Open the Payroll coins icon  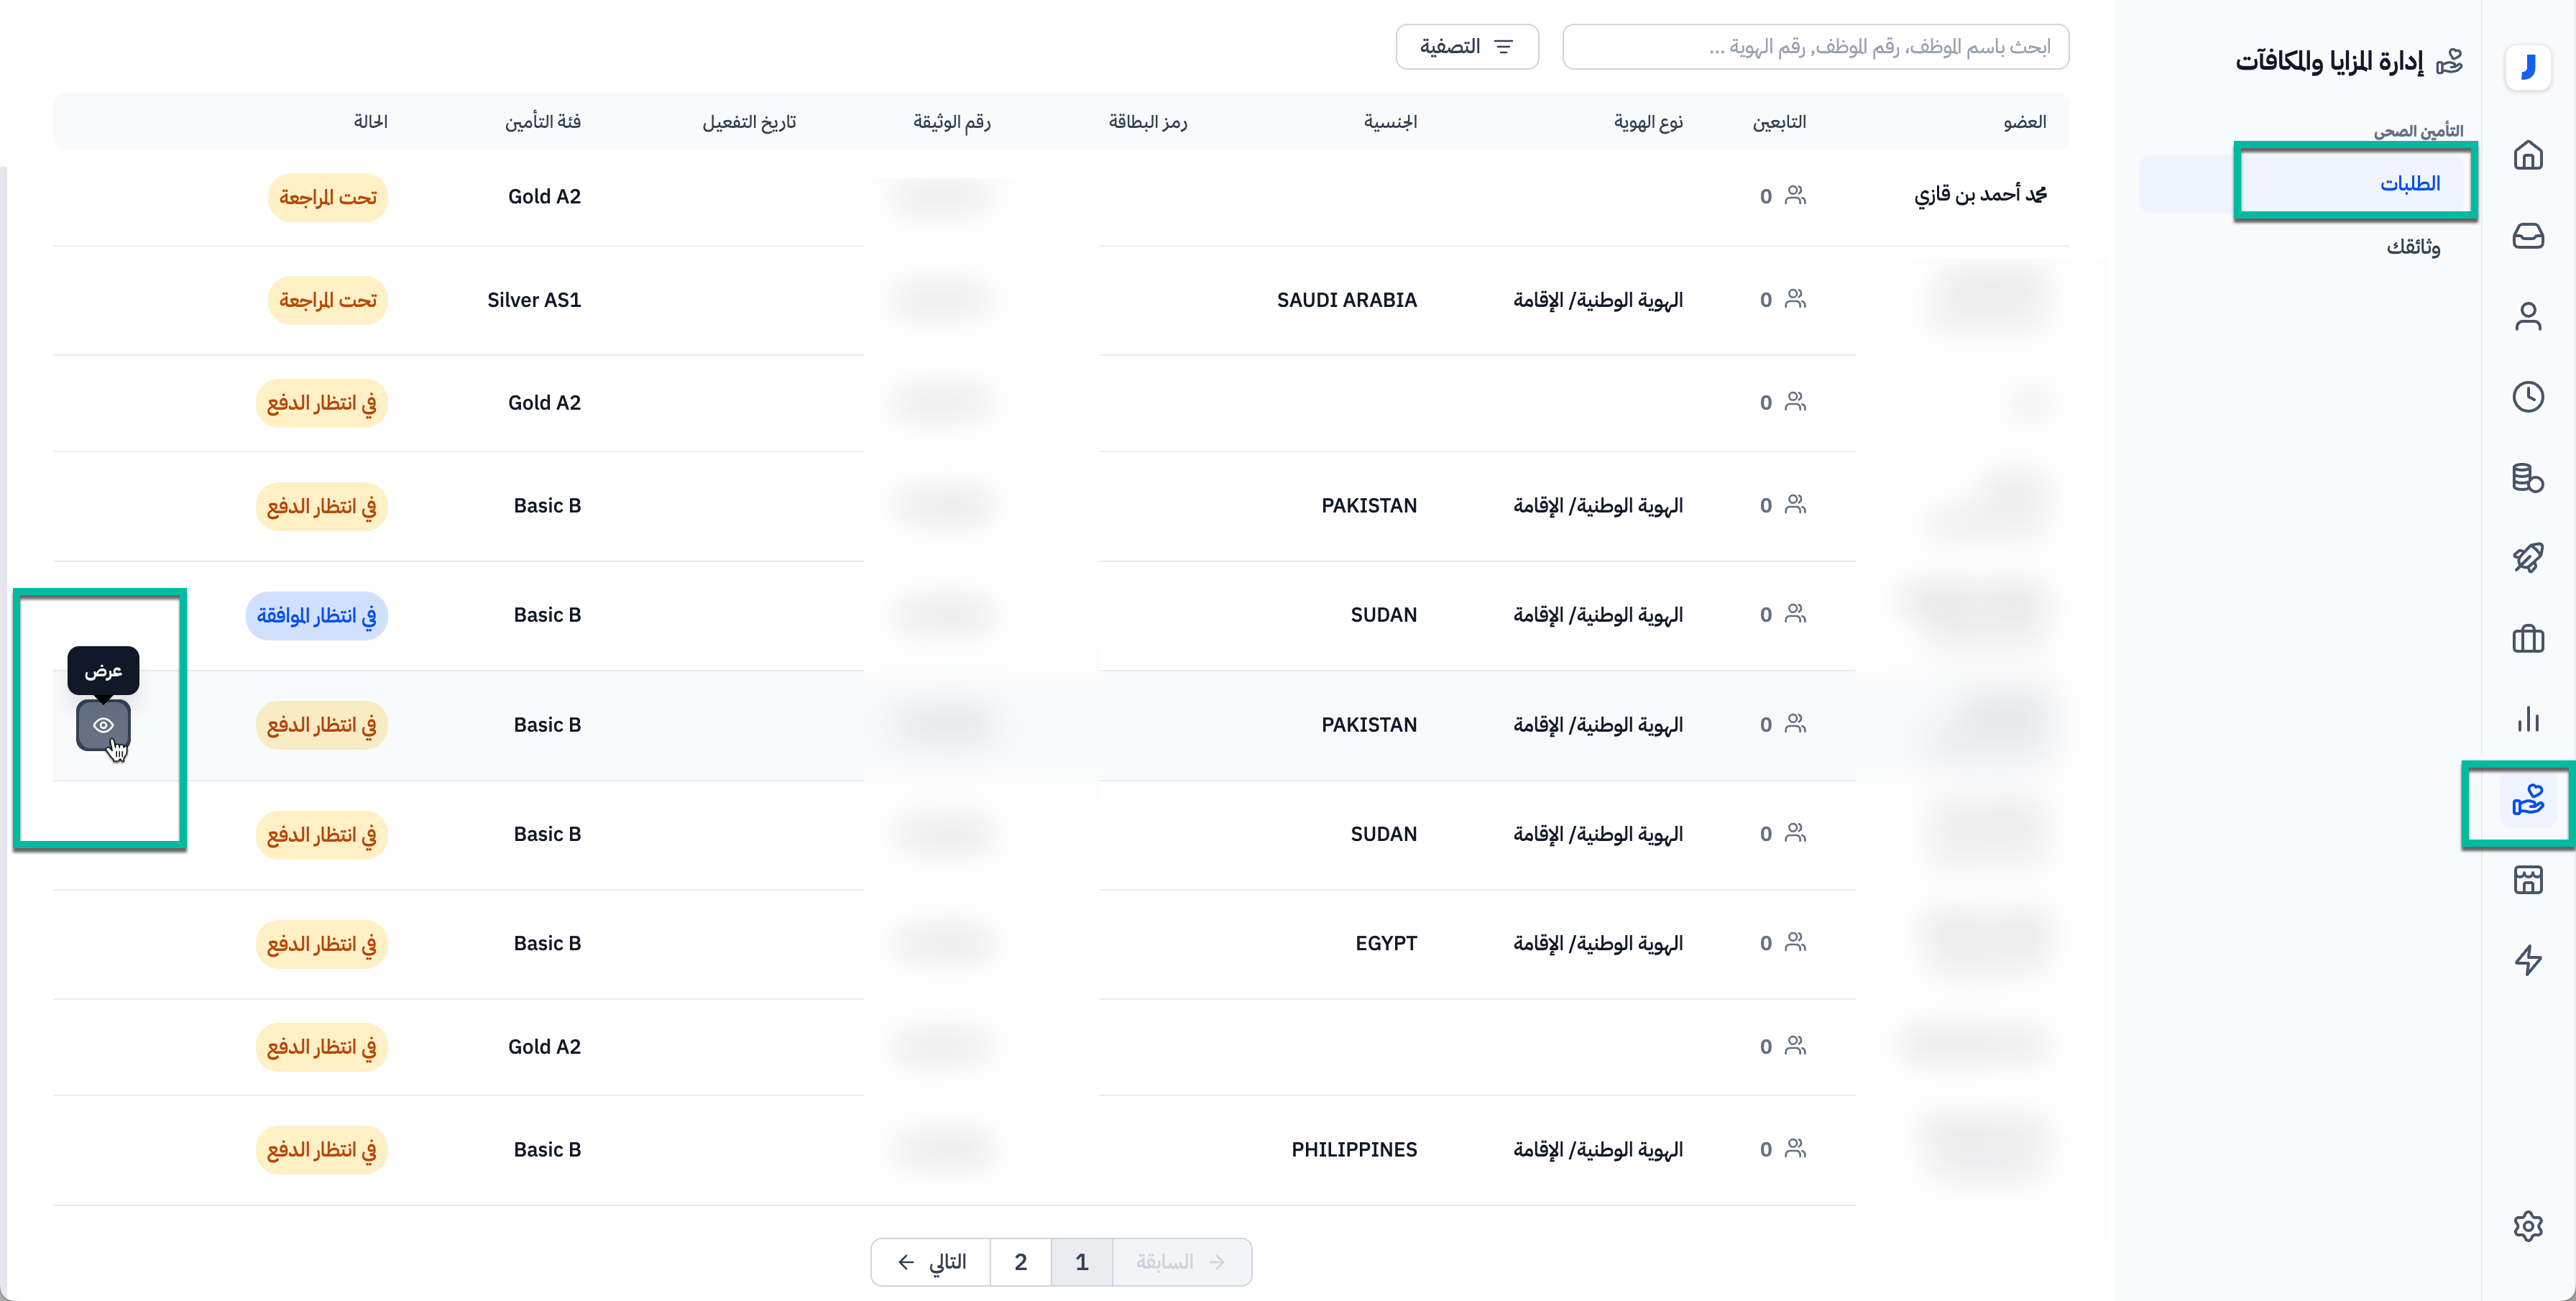(2527, 478)
